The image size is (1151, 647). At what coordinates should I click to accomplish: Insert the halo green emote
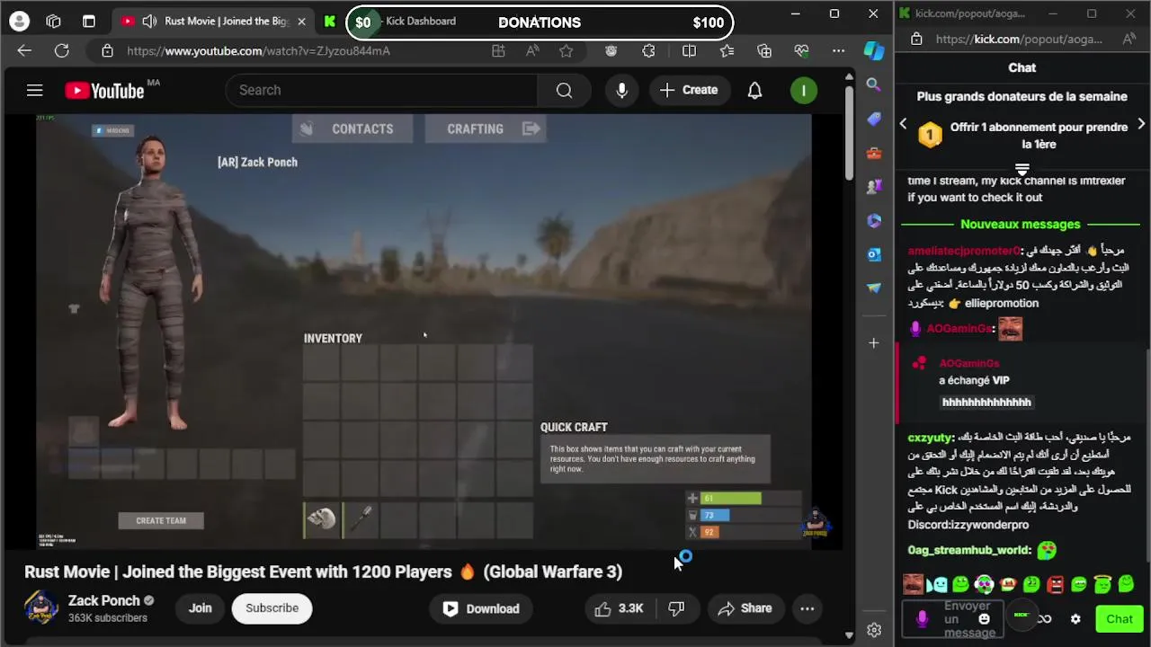pyautogui.click(x=1103, y=584)
